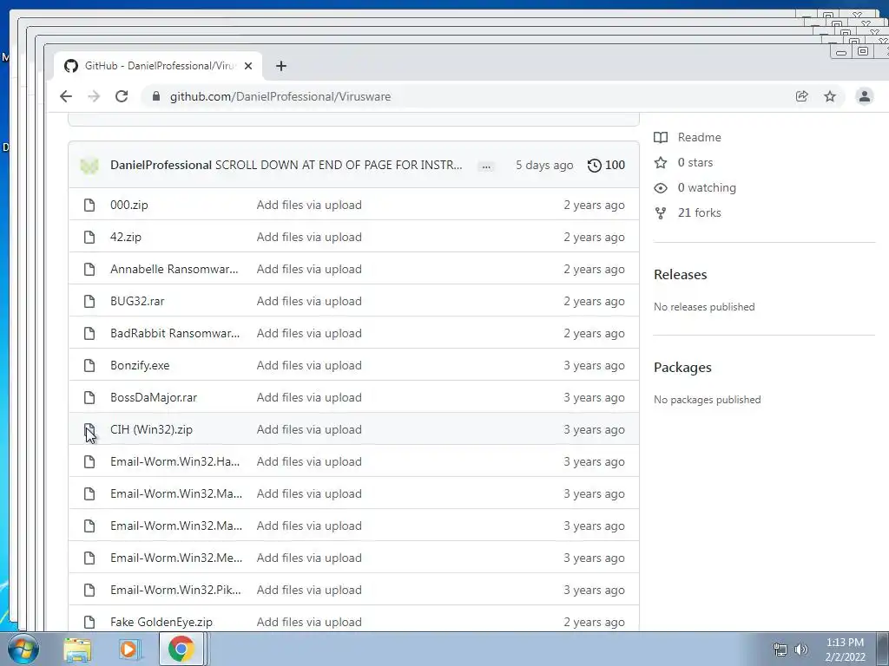This screenshot has height=666, width=889.
Task: Click file icon beside BossDaMajor.rar
Action: [89, 397]
